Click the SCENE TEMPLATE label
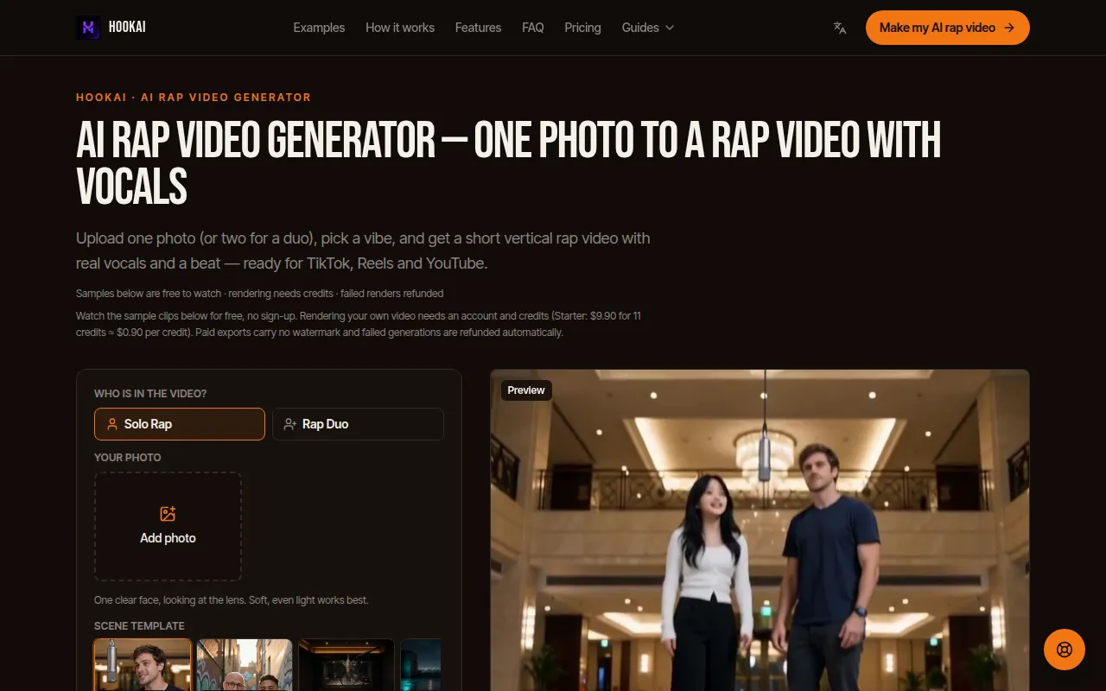 coord(139,626)
